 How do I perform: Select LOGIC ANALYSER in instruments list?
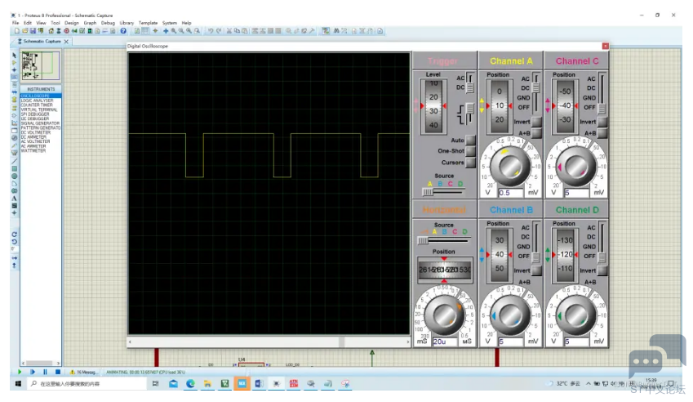pos(37,100)
